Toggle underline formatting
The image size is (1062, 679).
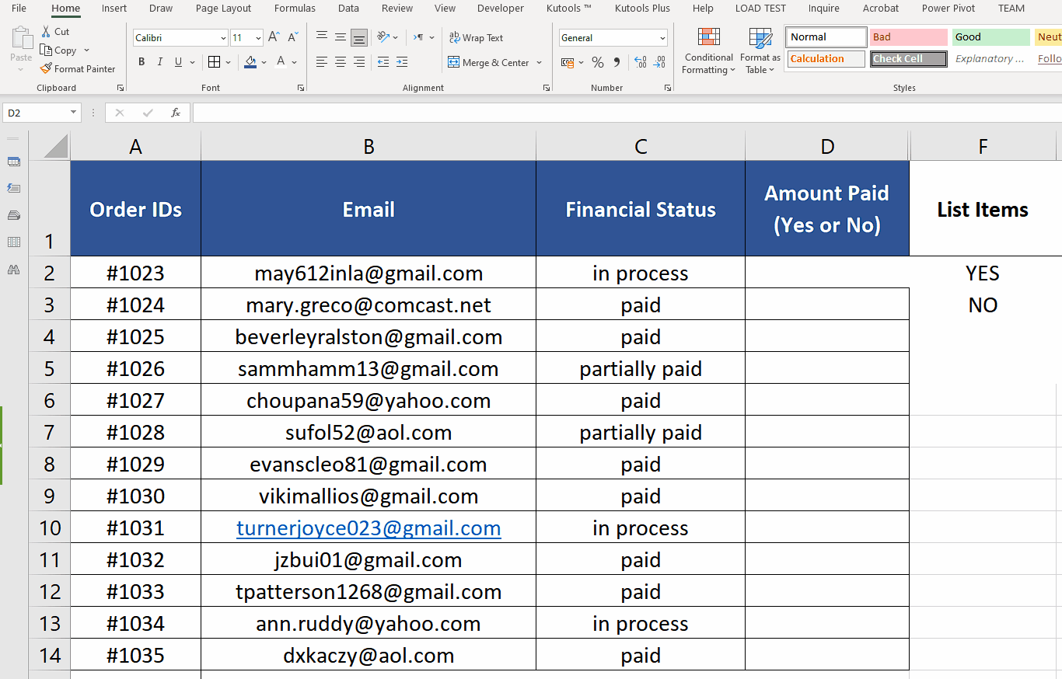(176, 61)
